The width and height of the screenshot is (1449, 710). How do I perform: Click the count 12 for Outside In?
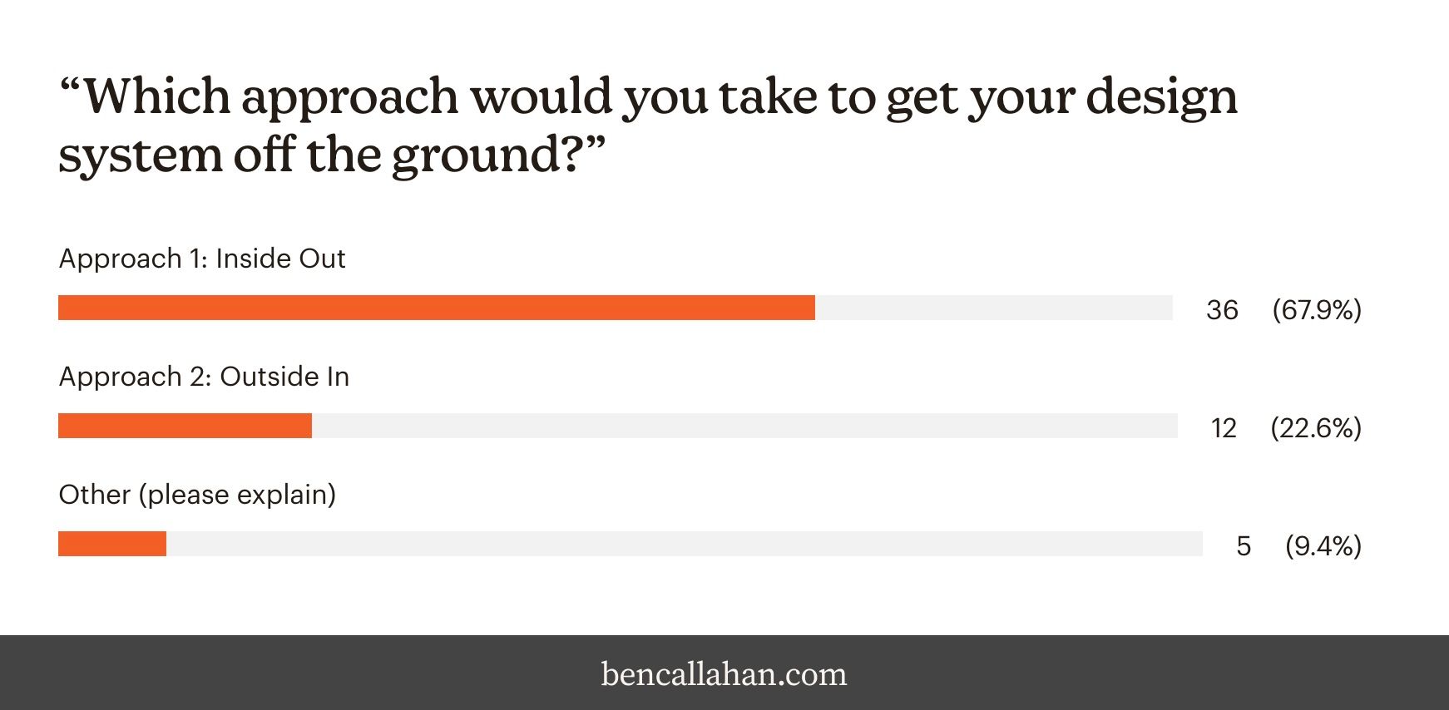click(x=1224, y=428)
